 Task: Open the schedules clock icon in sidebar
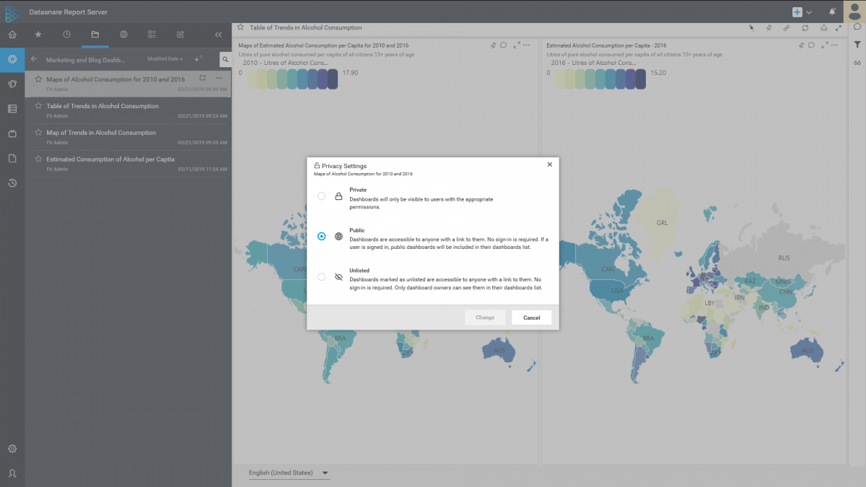click(12, 183)
